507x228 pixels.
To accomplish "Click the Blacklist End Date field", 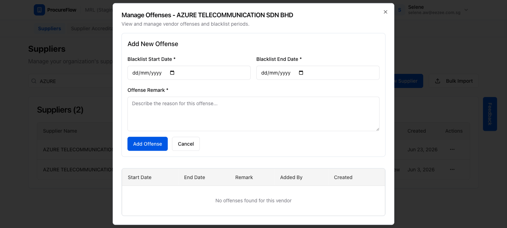I will (318, 73).
